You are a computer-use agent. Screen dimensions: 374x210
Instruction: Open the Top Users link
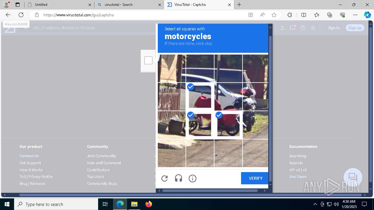pos(95,176)
